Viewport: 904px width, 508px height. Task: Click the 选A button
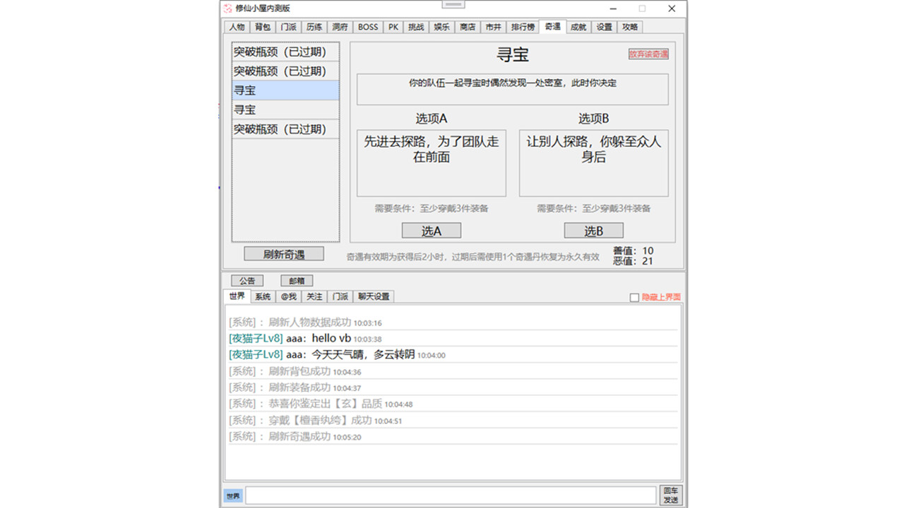(431, 230)
